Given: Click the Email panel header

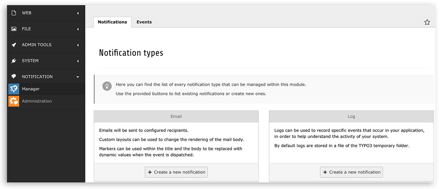Looking at the screenshot, I should pos(176,116).
